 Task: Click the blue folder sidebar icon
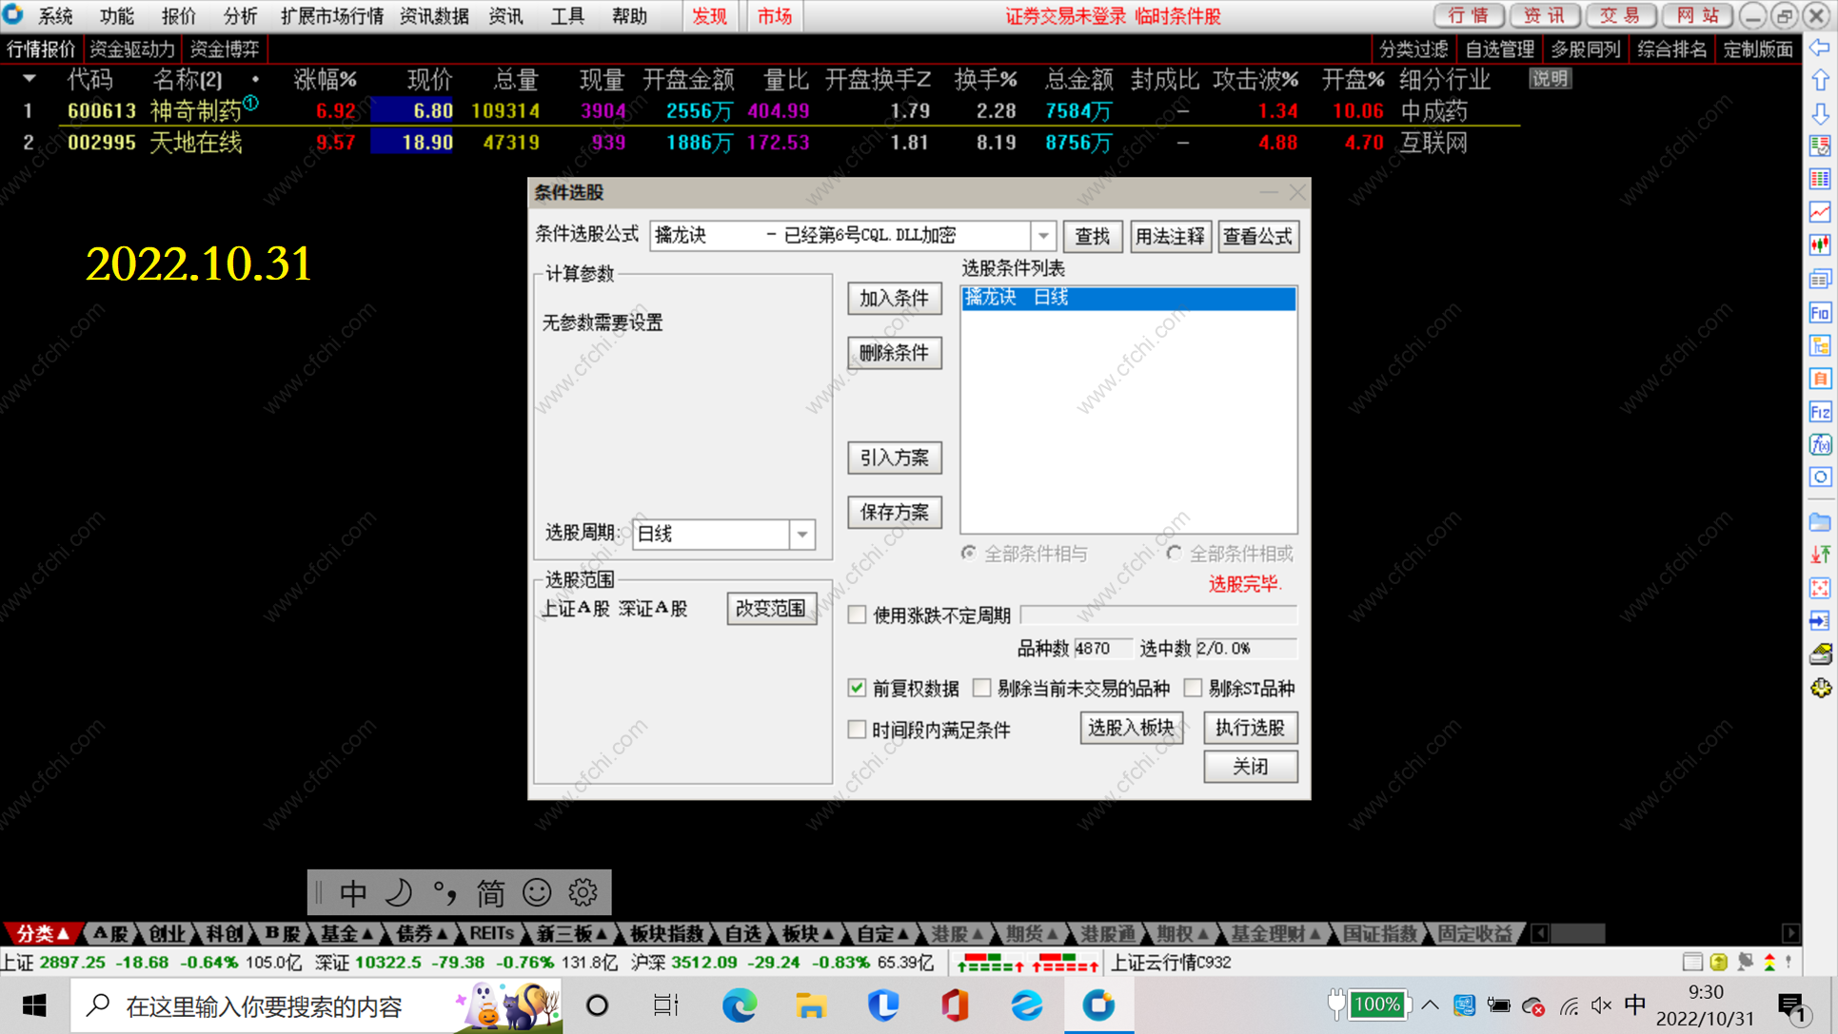point(1820,522)
